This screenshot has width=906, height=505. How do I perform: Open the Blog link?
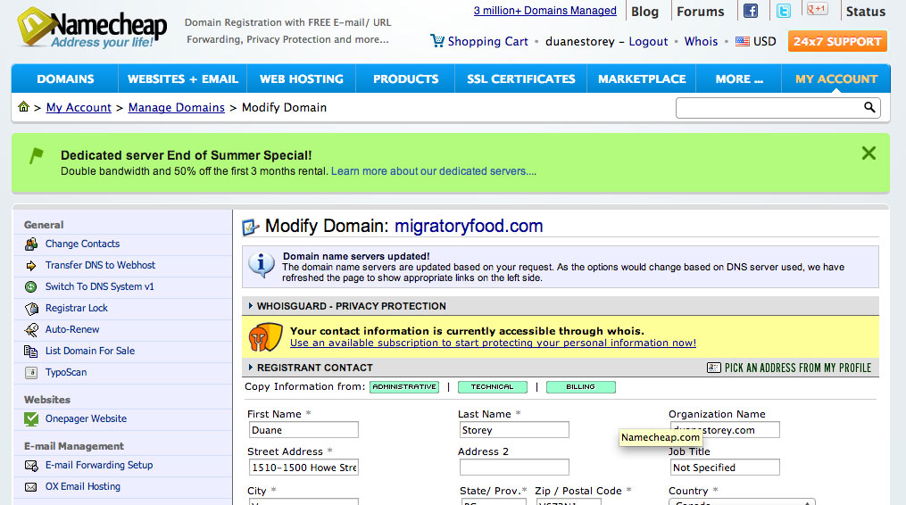click(644, 12)
